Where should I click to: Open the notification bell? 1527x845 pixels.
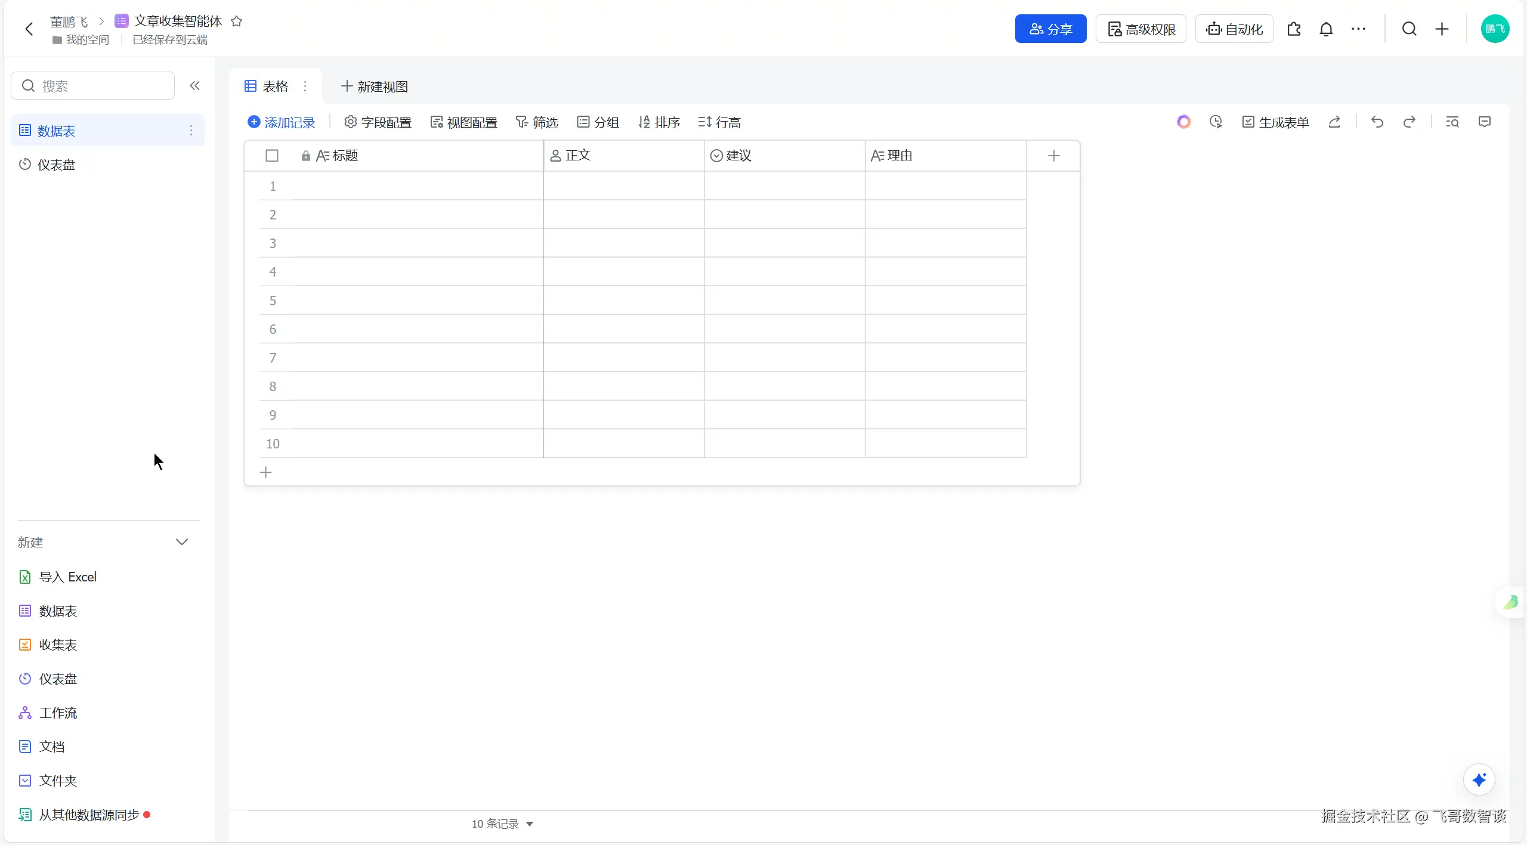click(1325, 29)
